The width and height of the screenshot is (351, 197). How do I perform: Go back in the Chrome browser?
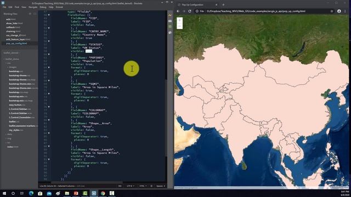178,11
